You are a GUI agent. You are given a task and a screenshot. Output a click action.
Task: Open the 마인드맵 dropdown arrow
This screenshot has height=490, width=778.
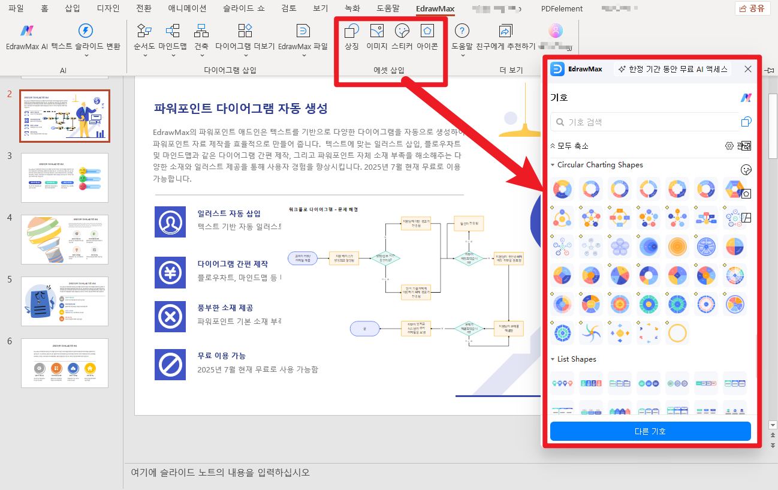coord(173,56)
